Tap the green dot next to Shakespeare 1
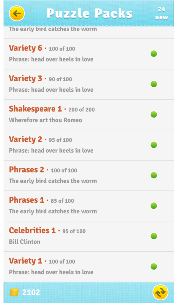 153,115
